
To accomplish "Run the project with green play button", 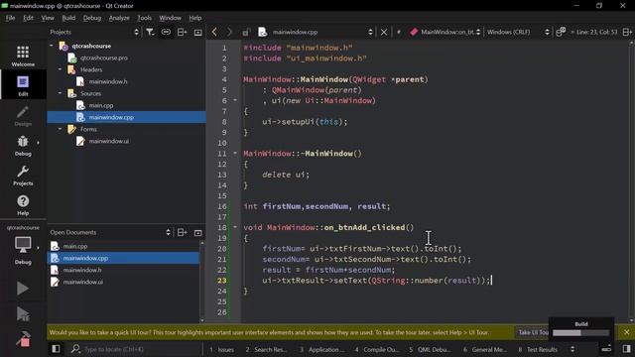I will point(23,289).
